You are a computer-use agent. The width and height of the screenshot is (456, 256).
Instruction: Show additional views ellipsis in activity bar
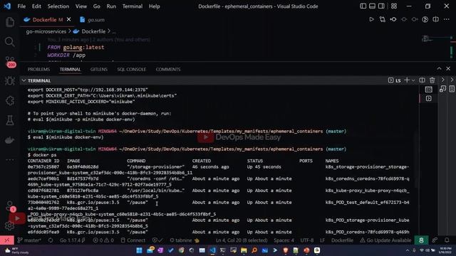click(10, 160)
